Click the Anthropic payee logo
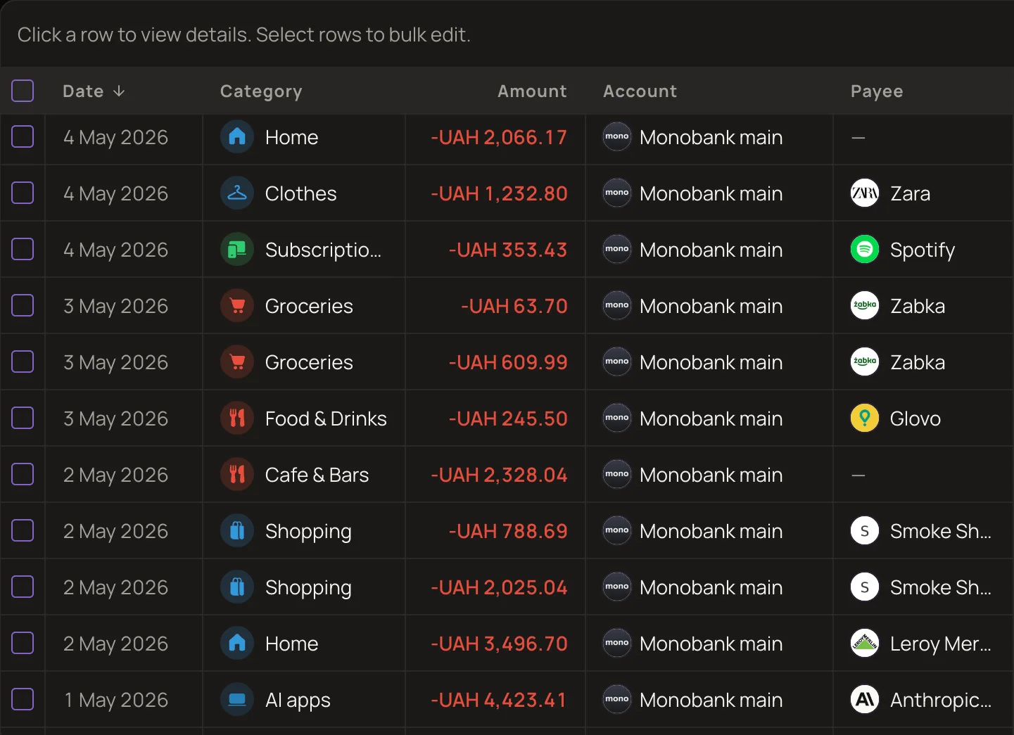The height and width of the screenshot is (735, 1014). coord(865,699)
